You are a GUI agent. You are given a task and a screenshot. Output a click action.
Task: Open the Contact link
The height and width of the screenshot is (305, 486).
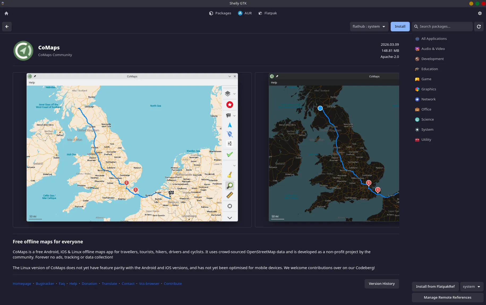(x=128, y=284)
